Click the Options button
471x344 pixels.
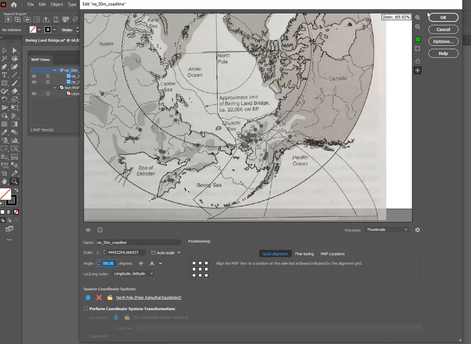click(x=443, y=41)
